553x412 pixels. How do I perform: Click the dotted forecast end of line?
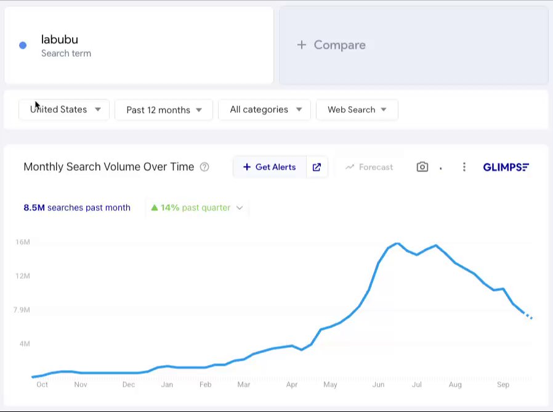click(528, 316)
